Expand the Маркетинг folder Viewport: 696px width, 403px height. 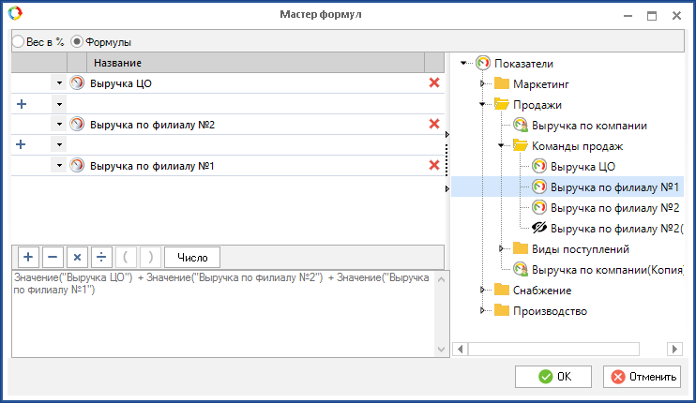click(x=482, y=84)
